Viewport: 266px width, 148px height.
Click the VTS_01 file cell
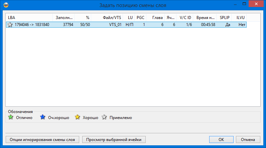pyautogui.click(x=115, y=25)
